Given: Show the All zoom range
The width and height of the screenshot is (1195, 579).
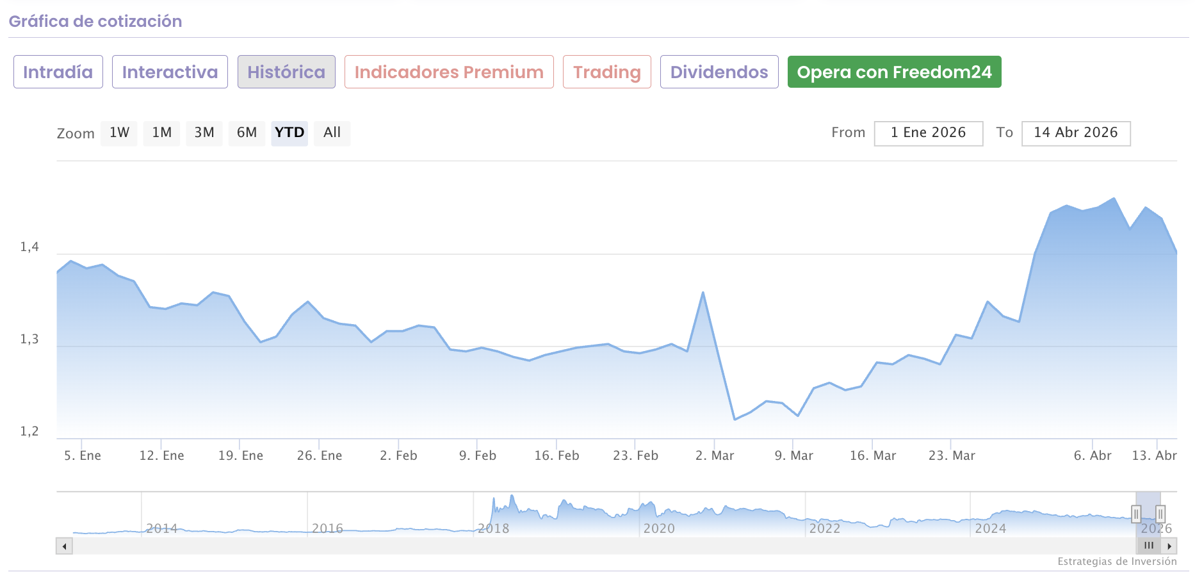Looking at the screenshot, I should click(332, 133).
